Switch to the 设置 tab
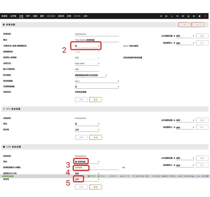The image size is (210, 197). coord(35,16)
